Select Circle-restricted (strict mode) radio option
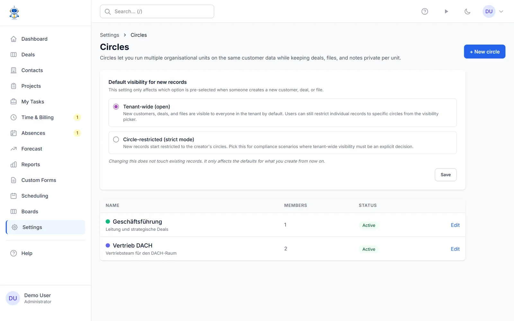Viewport: 514px width, 321px height. point(116,139)
